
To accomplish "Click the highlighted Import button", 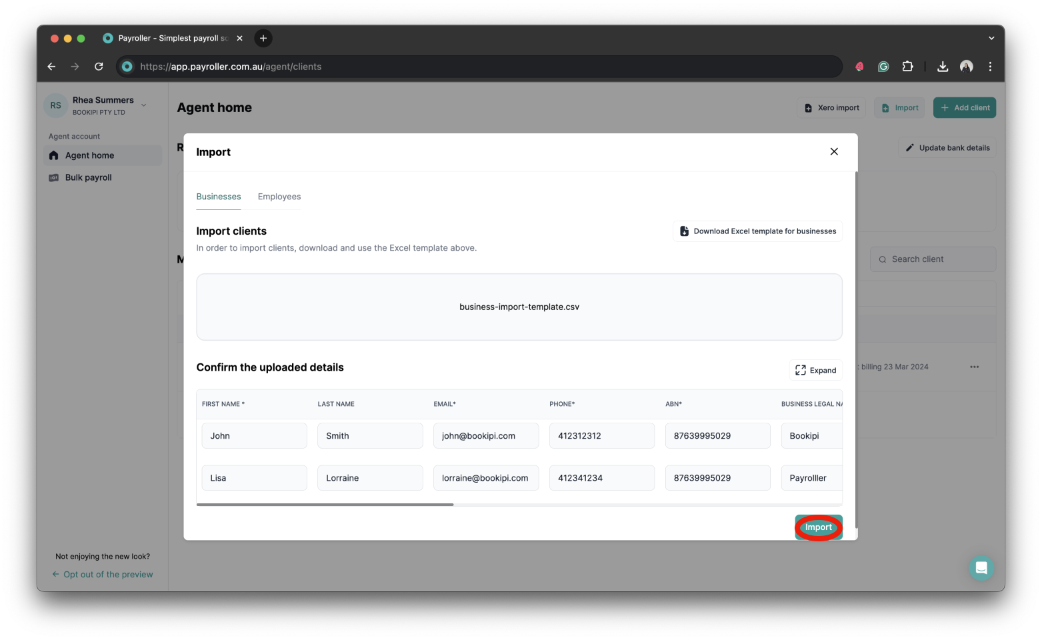I will pyautogui.click(x=819, y=527).
